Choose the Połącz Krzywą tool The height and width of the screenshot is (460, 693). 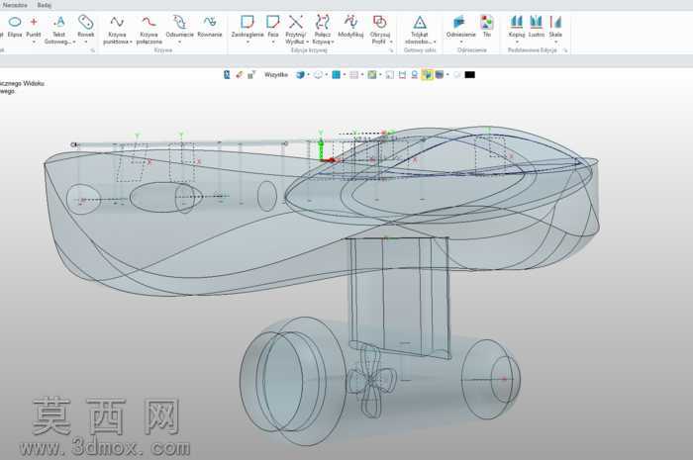coord(323,30)
